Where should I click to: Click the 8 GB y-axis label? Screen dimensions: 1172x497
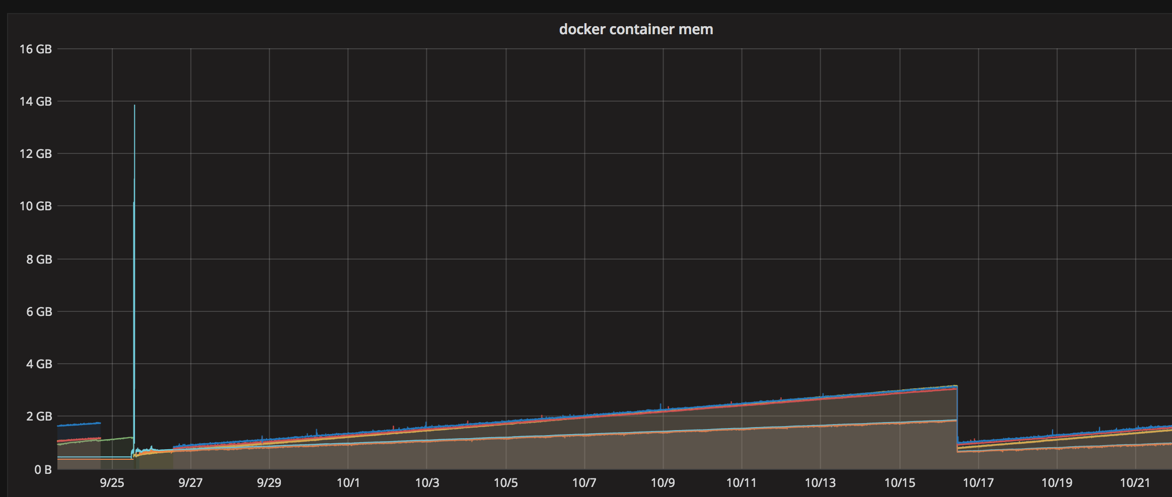(38, 259)
